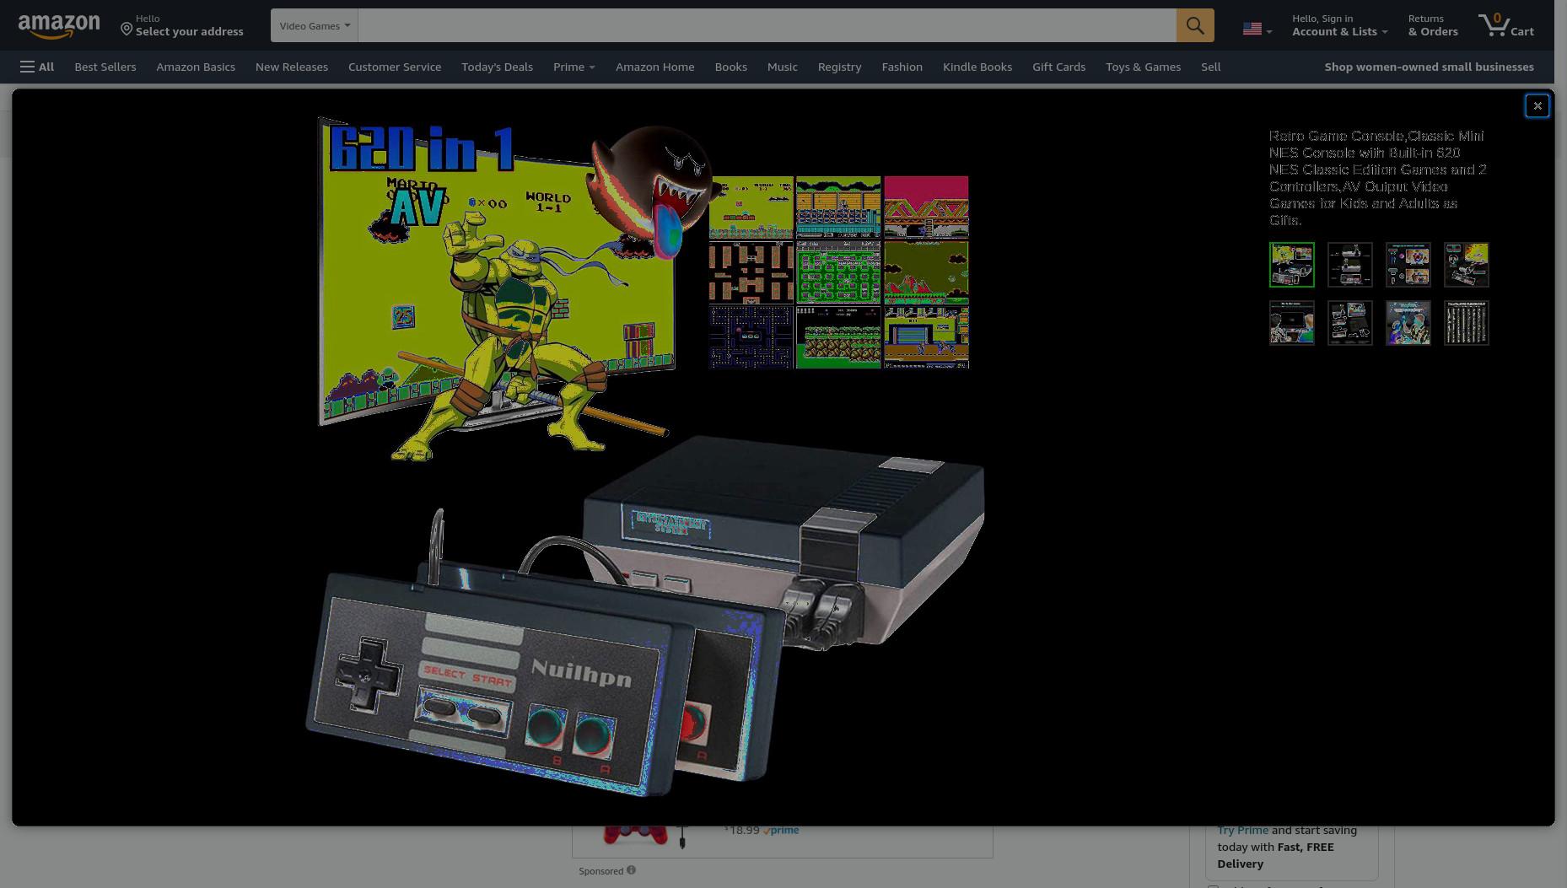The height and width of the screenshot is (888, 1567).
Task: Close the image viewer popup
Action: tap(1537, 105)
